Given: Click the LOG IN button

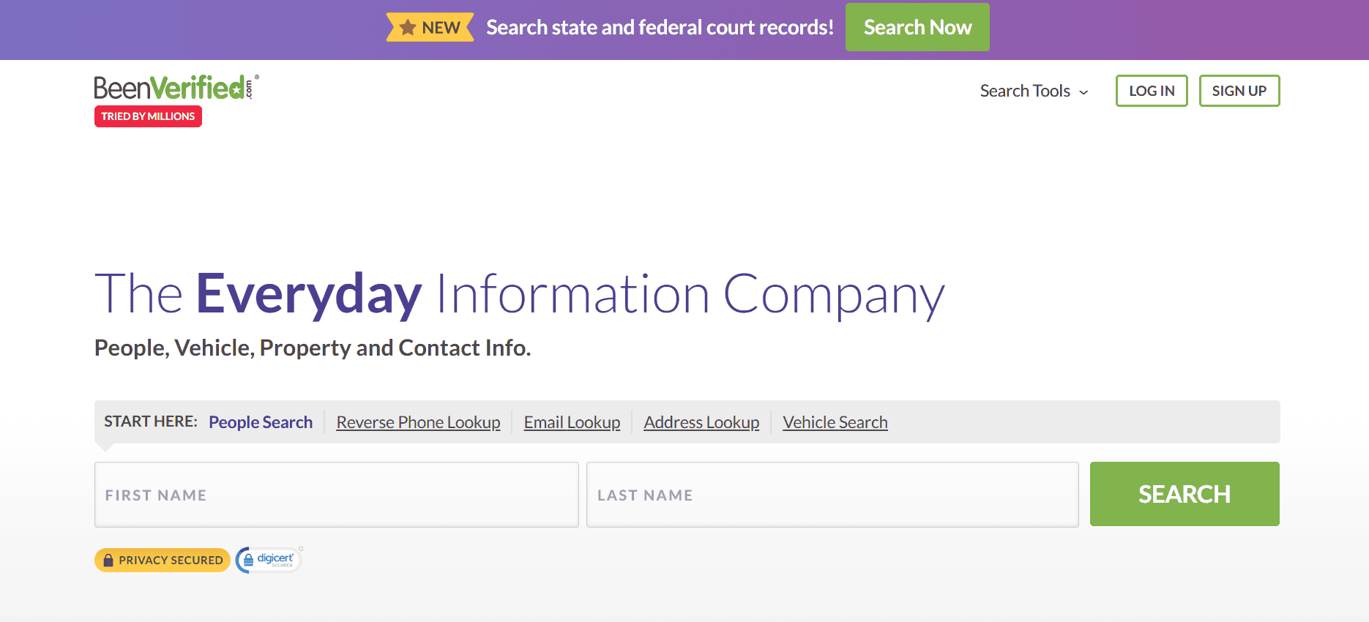Looking at the screenshot, I should coord(1151,91).
